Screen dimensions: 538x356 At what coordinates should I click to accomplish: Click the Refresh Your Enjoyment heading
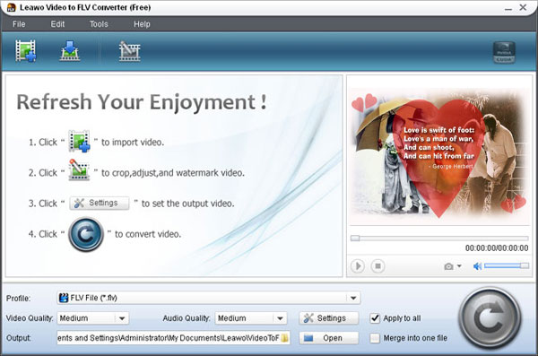pyautogui.click(x=142, y=102)
